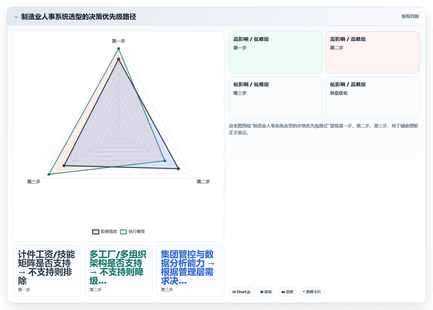Click the 第一步 radar axis label
This screenshot has height=310, width=433.
[x=118, y=41]
